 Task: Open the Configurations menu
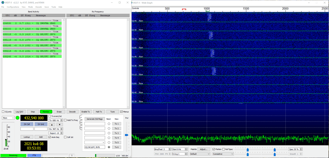pos(13,7)
